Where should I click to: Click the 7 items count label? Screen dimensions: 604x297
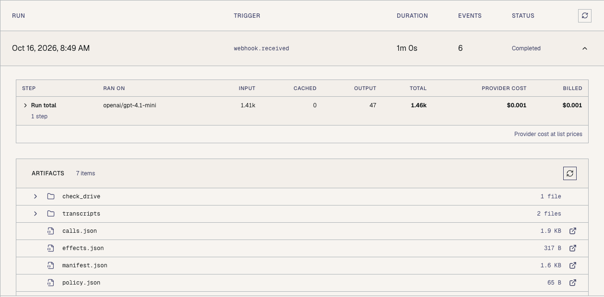click(x=85, y=173)
